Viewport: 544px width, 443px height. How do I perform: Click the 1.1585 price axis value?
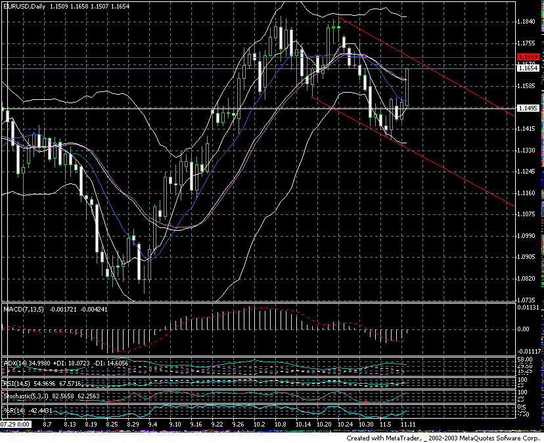pos(526,85)
